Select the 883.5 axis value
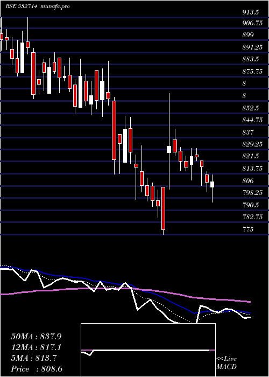 pyautogui.click(x=250, y=59)
